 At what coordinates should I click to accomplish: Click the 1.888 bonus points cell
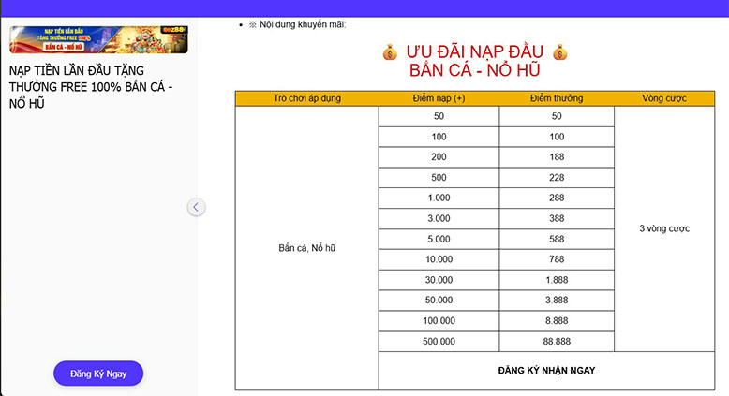point(557,280)
